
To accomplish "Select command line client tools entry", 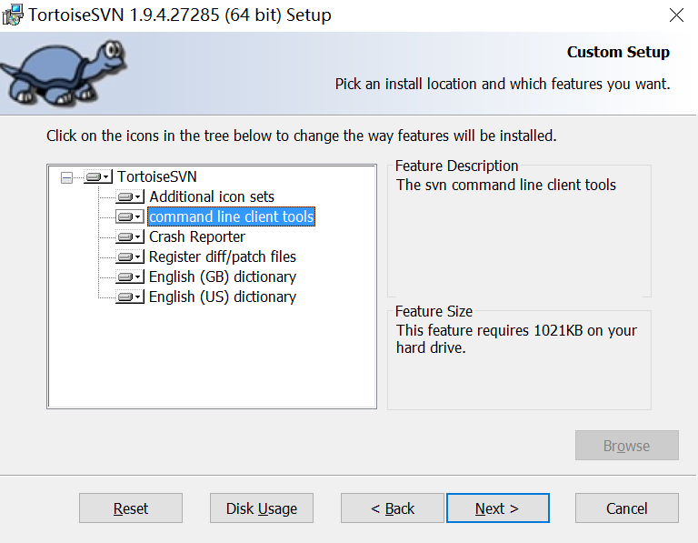I will click(x=232, y=216).
